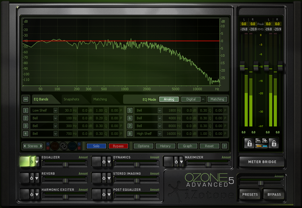Viewport: 302px width, 208px height.
Task: Open the band 8 High Shelf filter type dropdown
Action: (160, 134)
